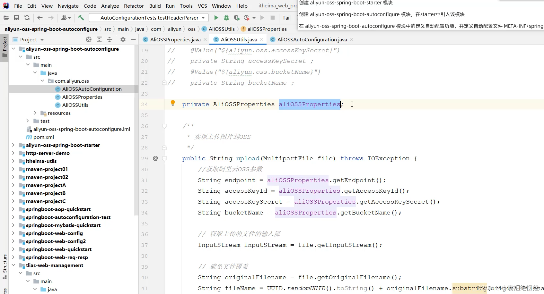This screenshot has width=544, height=294.
Task: Click the aliyun breadcrumb in navigation bar
Action: tap(174, 29)
